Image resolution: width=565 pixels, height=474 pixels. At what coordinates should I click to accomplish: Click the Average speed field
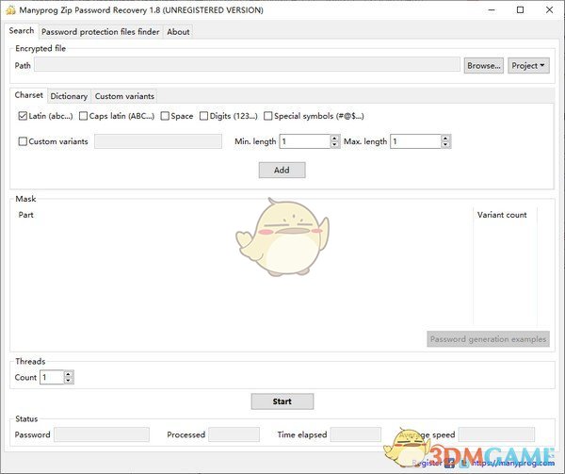496,434
